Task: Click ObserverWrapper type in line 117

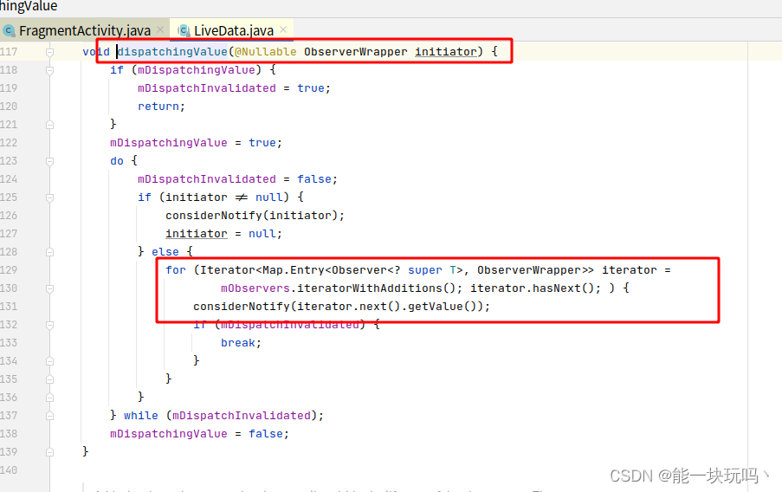Action: (x=356, y=51)
